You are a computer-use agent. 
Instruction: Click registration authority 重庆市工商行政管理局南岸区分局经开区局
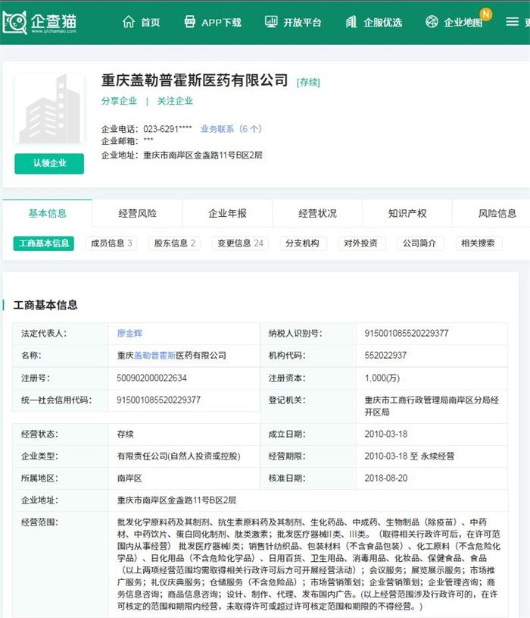(432, 406)
